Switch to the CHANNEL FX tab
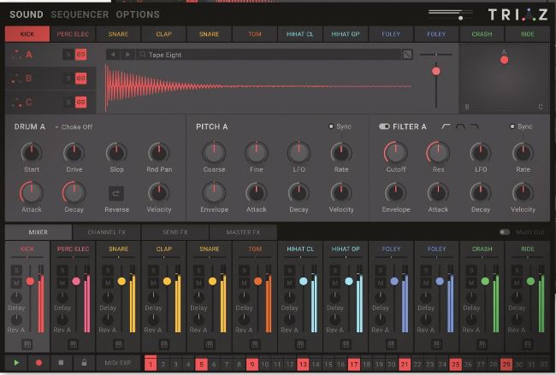Screen dimensions: 556x375 pyautogui.click(x=107, y=232)
